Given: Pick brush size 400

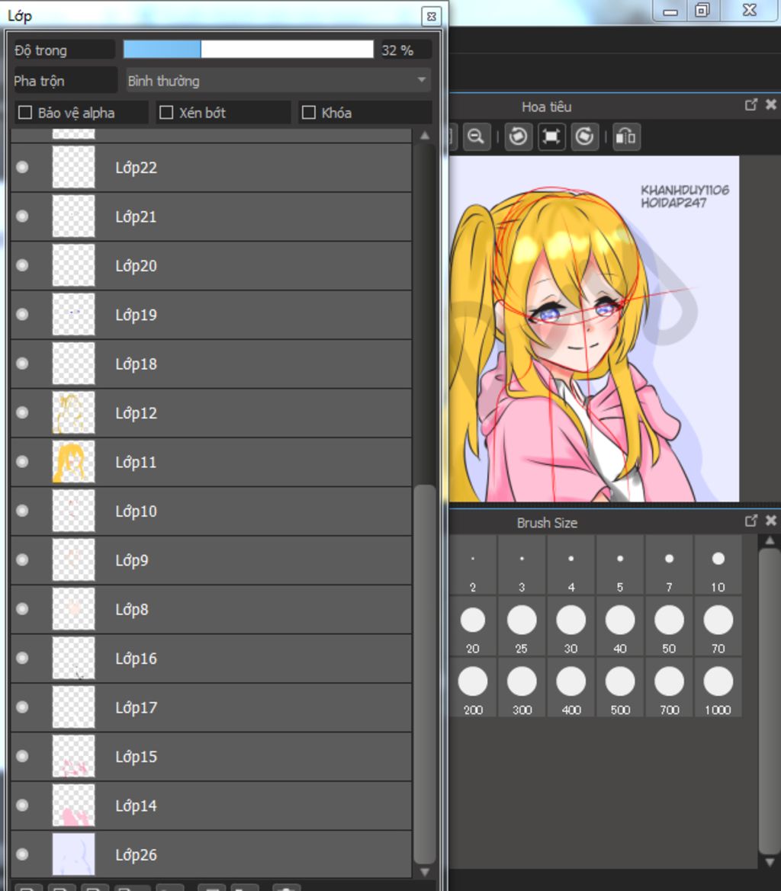Looking at the screenshot, I should coord(570,687).
